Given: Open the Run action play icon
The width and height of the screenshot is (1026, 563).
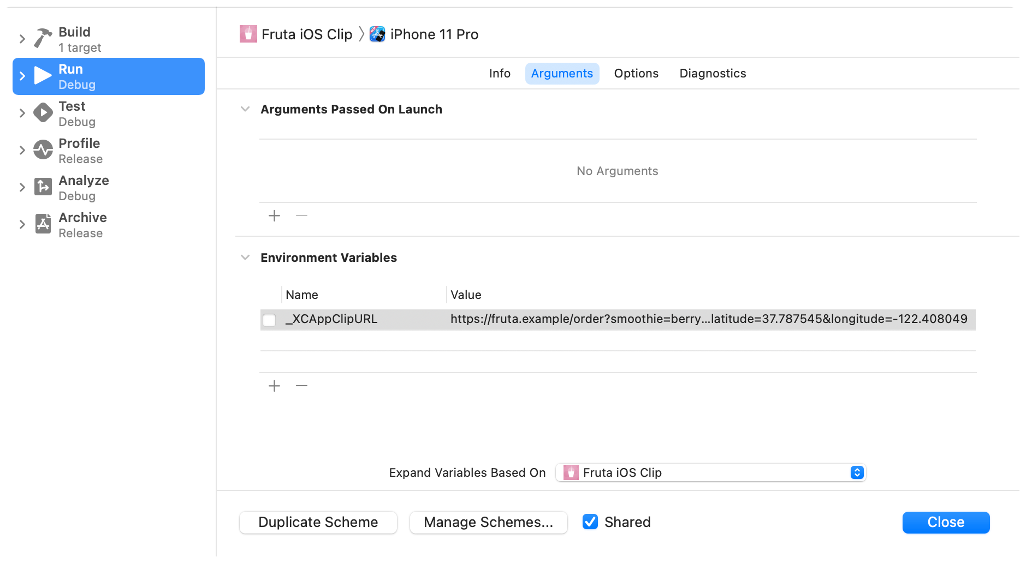Looking at the screenshot, I should (43, 76).
